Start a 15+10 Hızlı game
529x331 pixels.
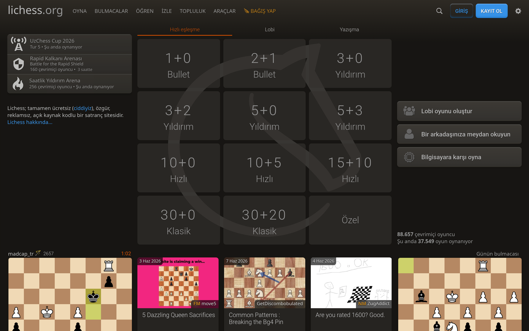(350, 168)
